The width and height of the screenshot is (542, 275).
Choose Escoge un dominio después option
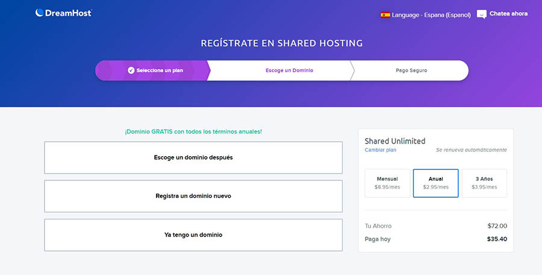click(193, 157)
